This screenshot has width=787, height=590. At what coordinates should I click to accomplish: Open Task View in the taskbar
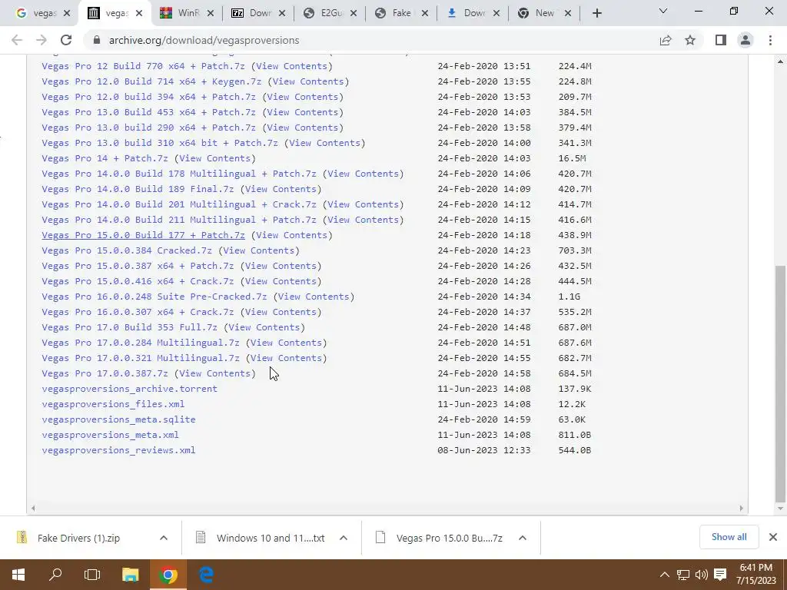92,575
